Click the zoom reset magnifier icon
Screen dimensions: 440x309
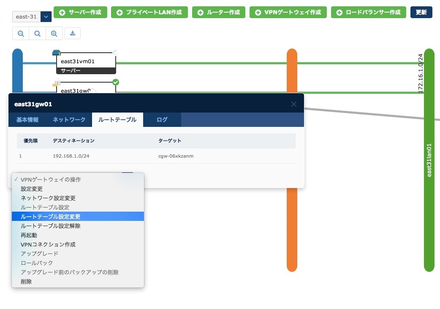[x=37, y=33]
